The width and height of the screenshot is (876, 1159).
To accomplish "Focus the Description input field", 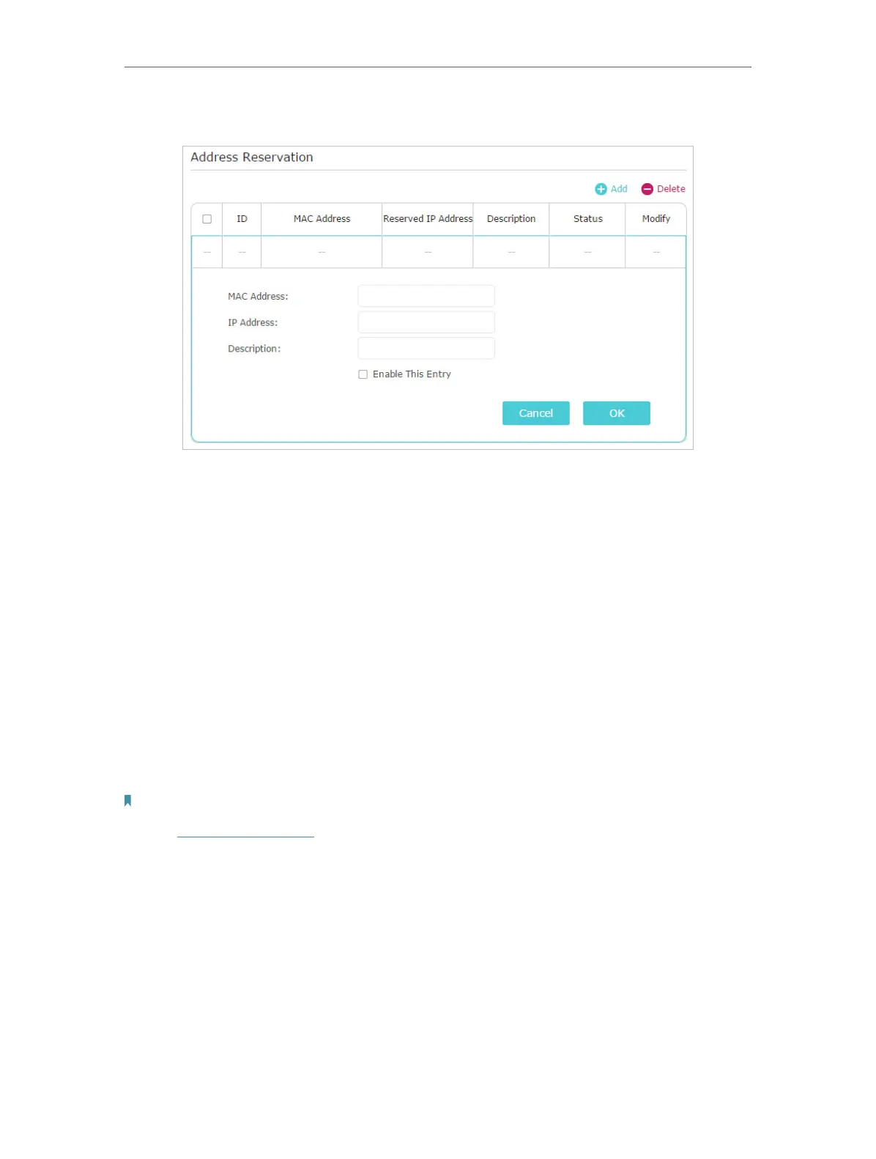I will pos(426,348).
